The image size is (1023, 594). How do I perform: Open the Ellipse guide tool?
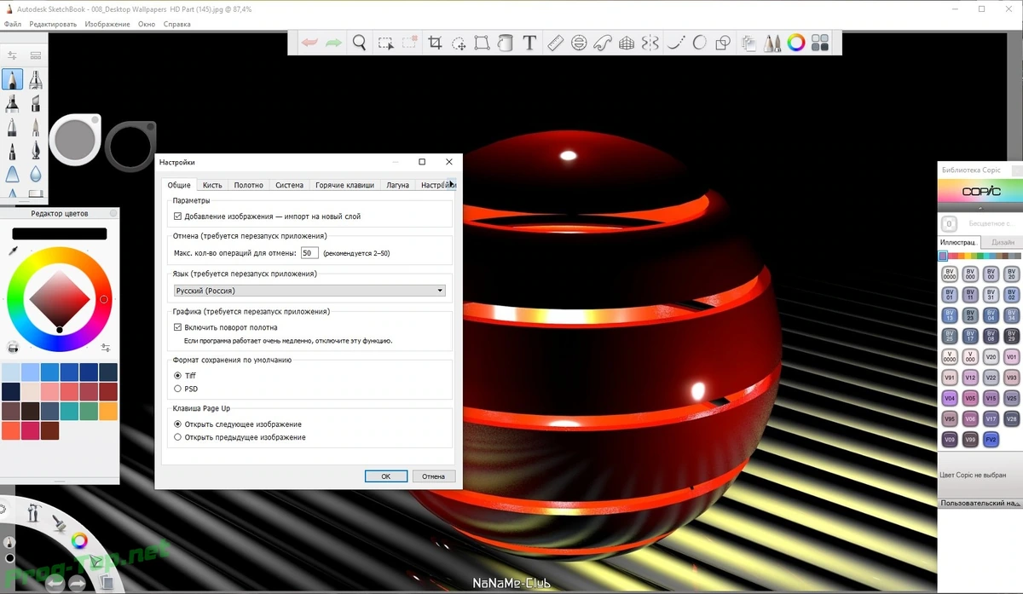tap(580, 43)
